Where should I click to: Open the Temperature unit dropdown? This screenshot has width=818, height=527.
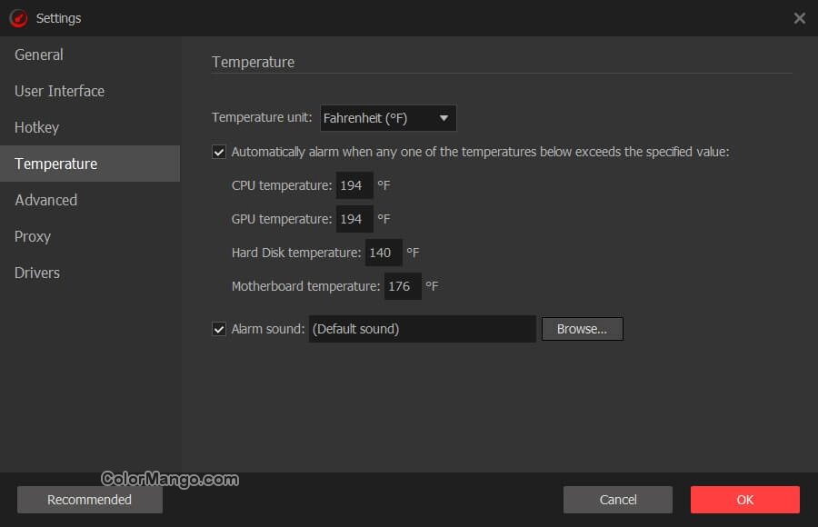(x=388, y=117)
